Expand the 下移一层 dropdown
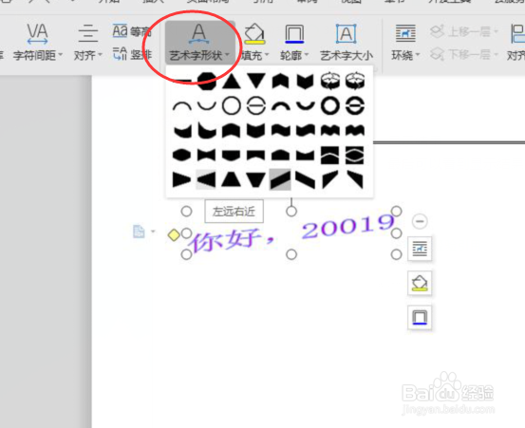525x428 pixels. (x=497, y=54)
